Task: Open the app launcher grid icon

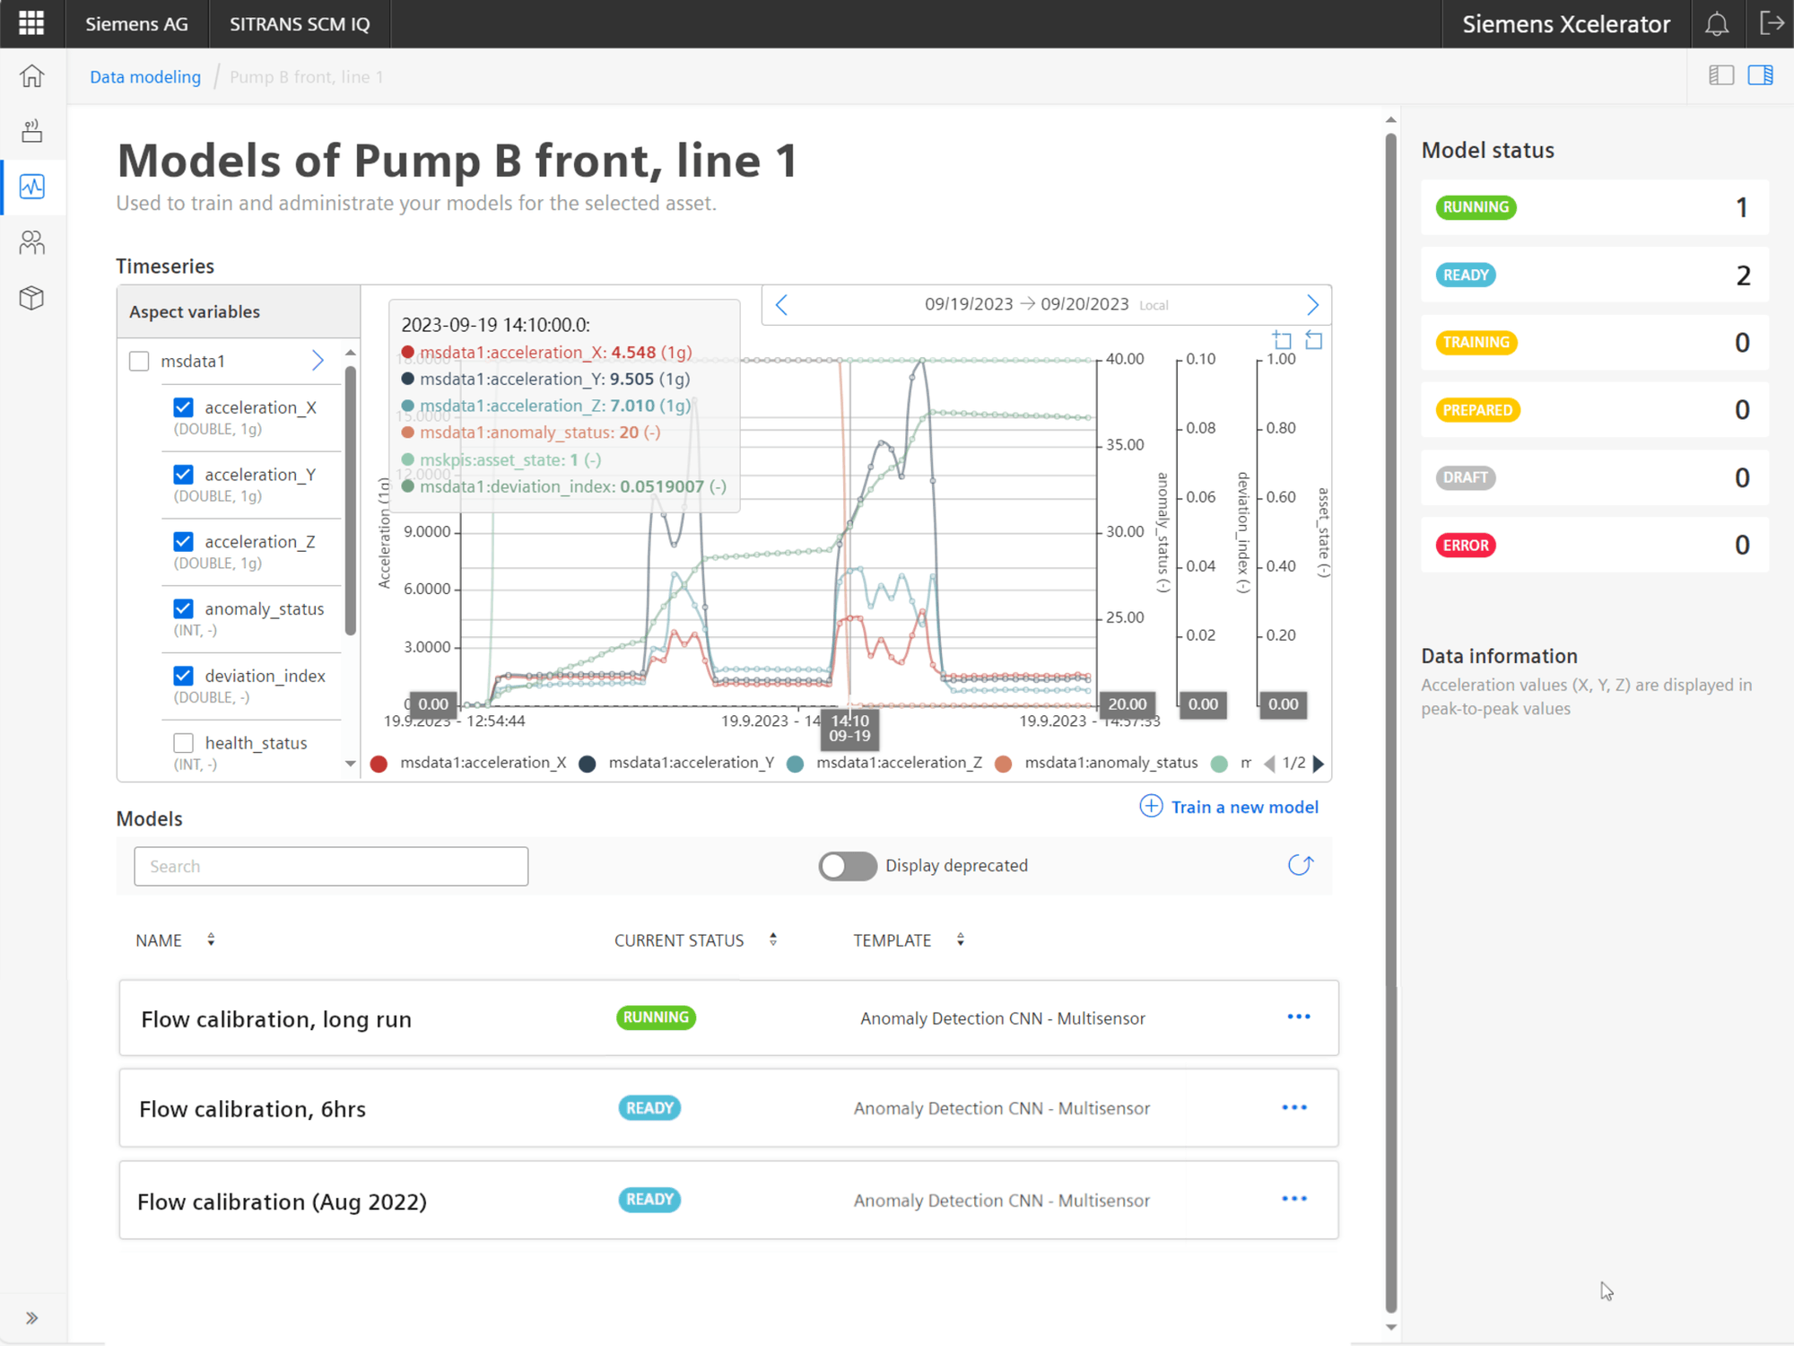Action: point(31,23)
